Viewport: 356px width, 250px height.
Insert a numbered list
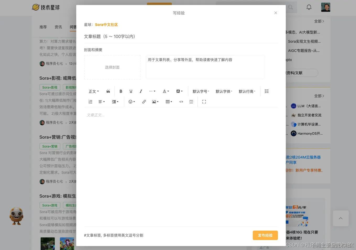pyautogui.click(x=90, y=102)
